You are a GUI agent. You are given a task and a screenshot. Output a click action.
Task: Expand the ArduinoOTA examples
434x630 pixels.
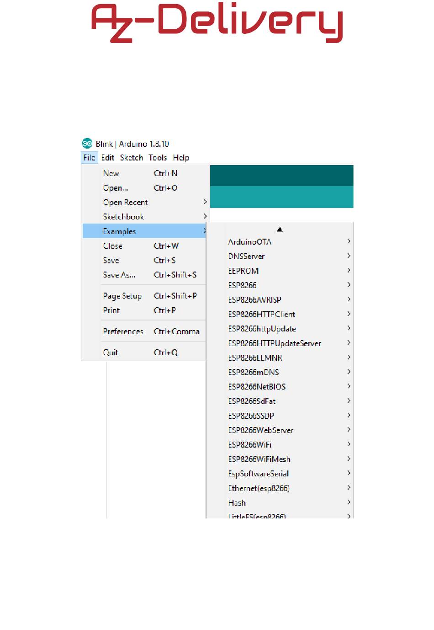click(x=280, y=242)
